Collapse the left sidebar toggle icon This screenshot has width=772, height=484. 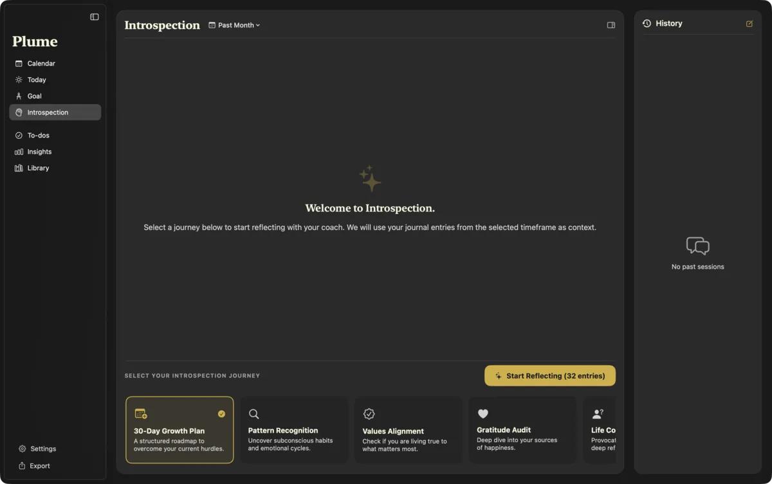click(95, 17)
